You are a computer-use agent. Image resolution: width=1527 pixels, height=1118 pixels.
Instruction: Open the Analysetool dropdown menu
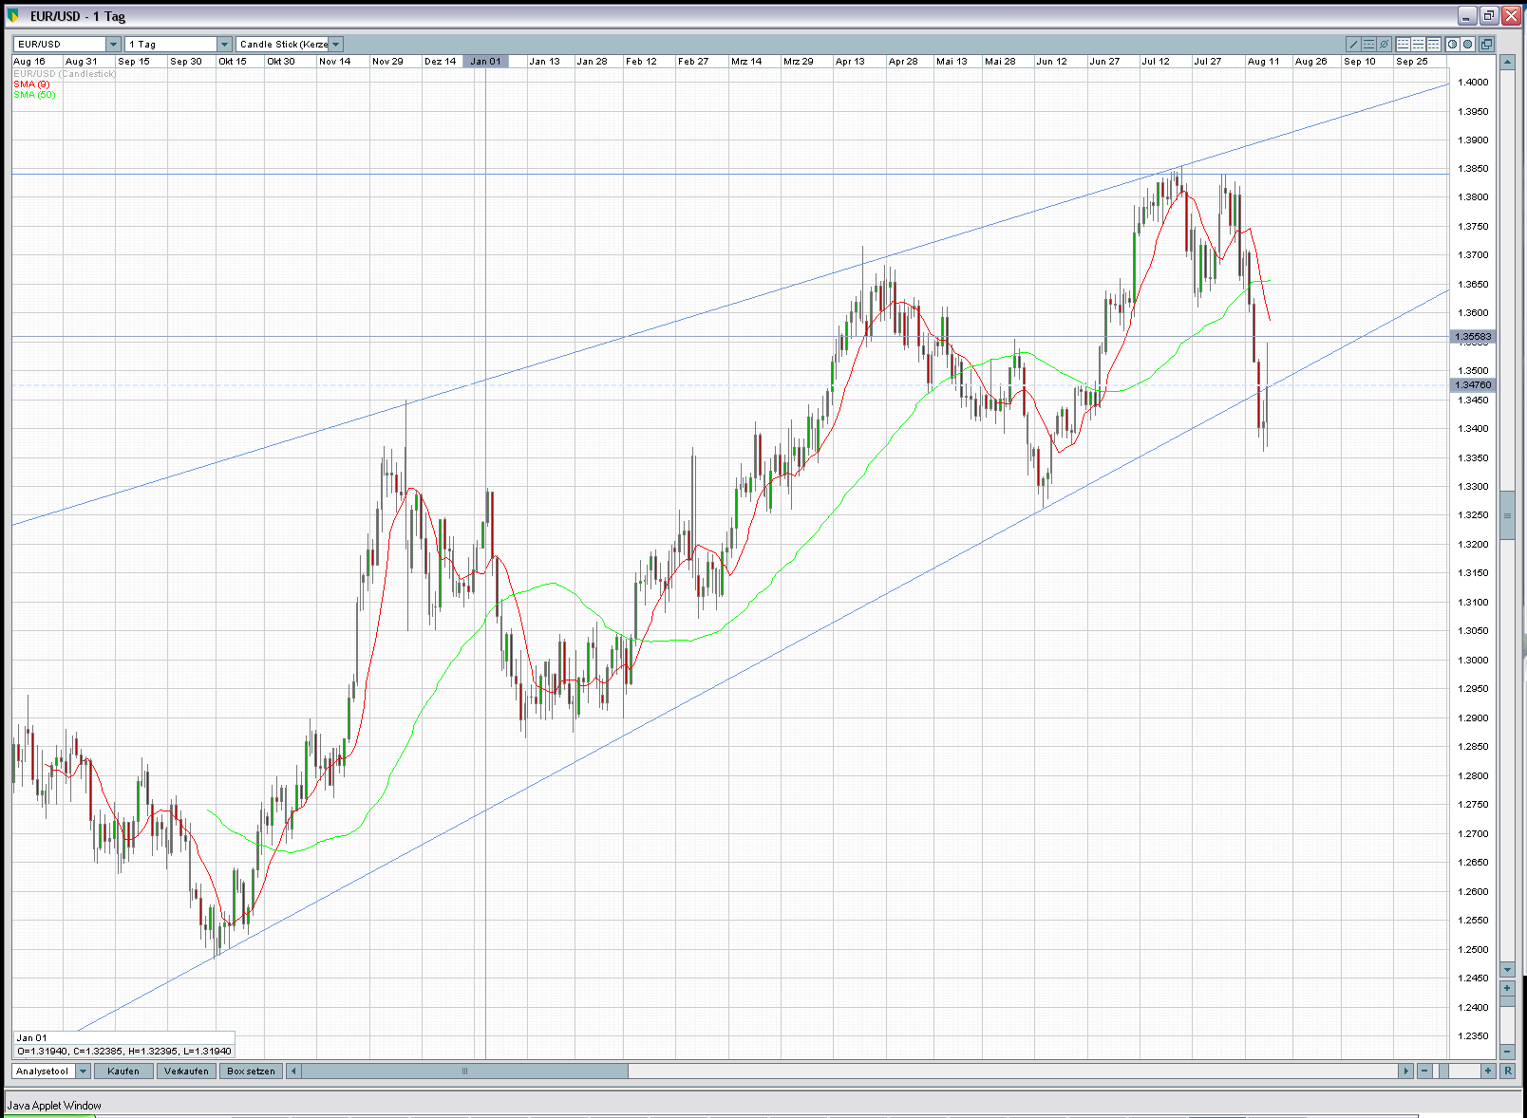pos(83,1071)
